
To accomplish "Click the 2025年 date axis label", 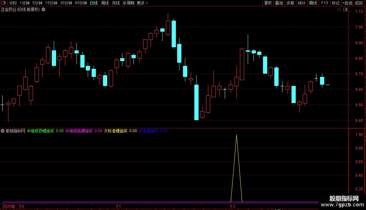I will point(9,206).
